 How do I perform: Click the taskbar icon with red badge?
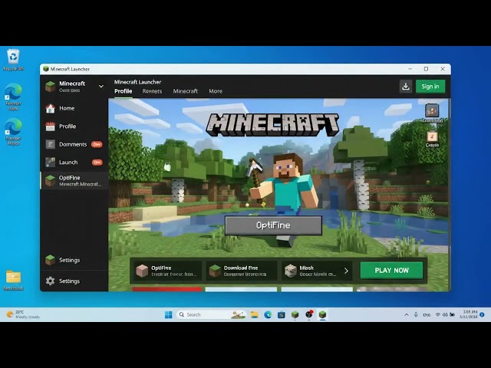click(309, 315)
